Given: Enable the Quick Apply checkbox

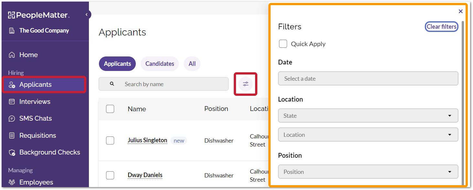Looking at the screenshot, I should pyautogui.click(x=283, y=44).
